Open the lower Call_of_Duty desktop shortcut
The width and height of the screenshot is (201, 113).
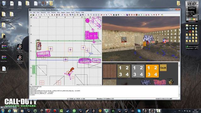4,59
